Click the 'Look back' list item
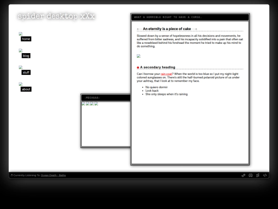 [152, 91]
